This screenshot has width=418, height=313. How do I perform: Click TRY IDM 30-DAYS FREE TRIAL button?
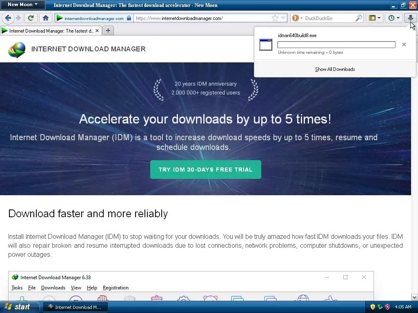point(206,170)
